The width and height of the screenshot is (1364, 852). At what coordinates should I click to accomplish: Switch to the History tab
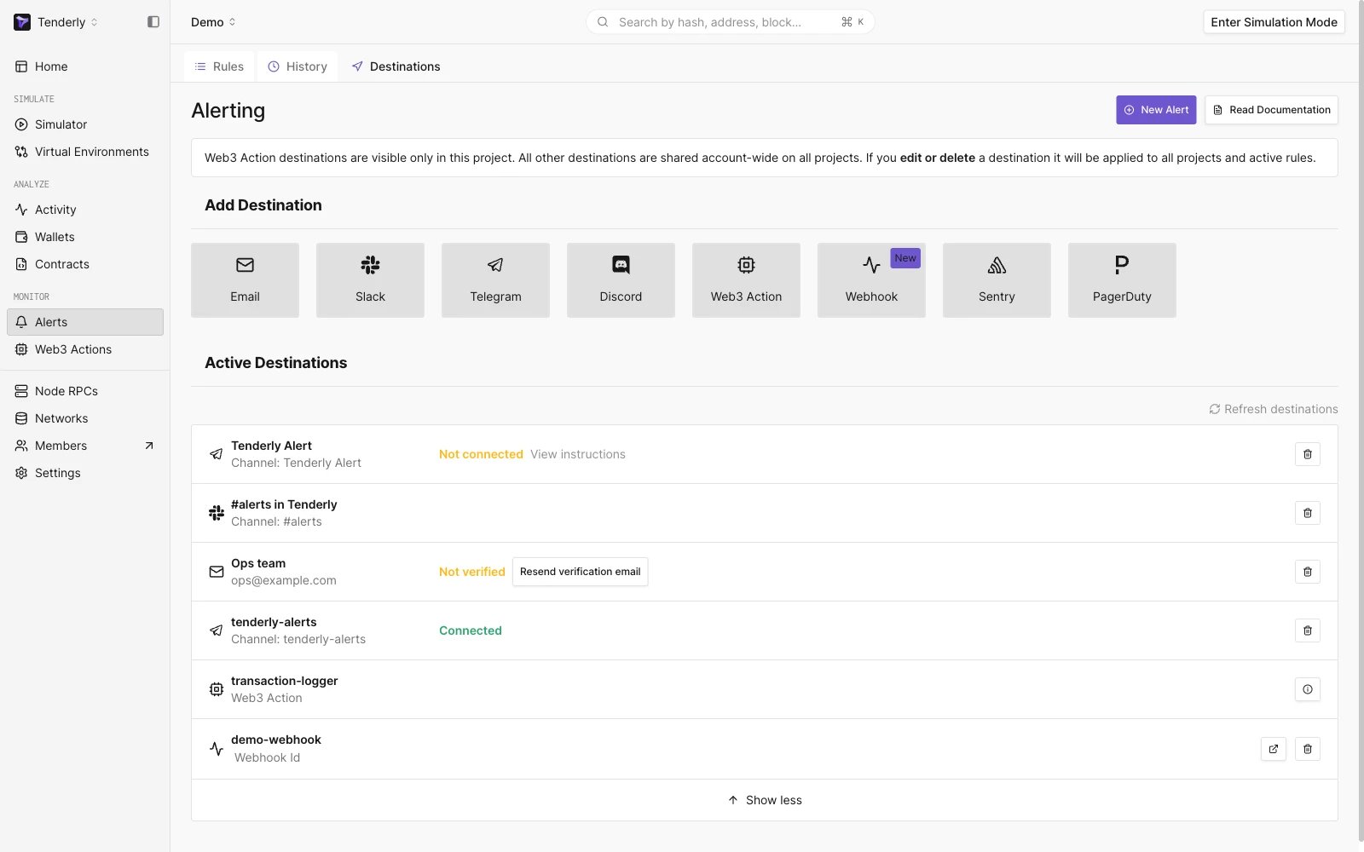click(298, 66)
